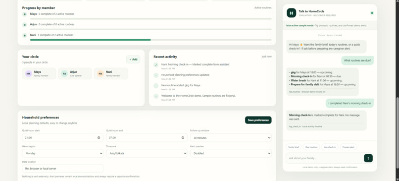Viewport: 399px width, 181px height.
Task: Click the 'Household preferences' heading
Action: (x=41, y=118)
